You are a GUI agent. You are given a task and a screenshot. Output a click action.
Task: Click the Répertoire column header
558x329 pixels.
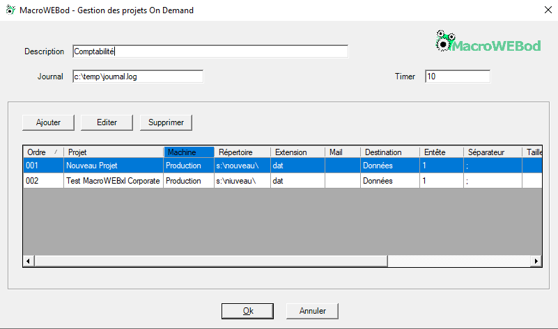tap(242, 152)
